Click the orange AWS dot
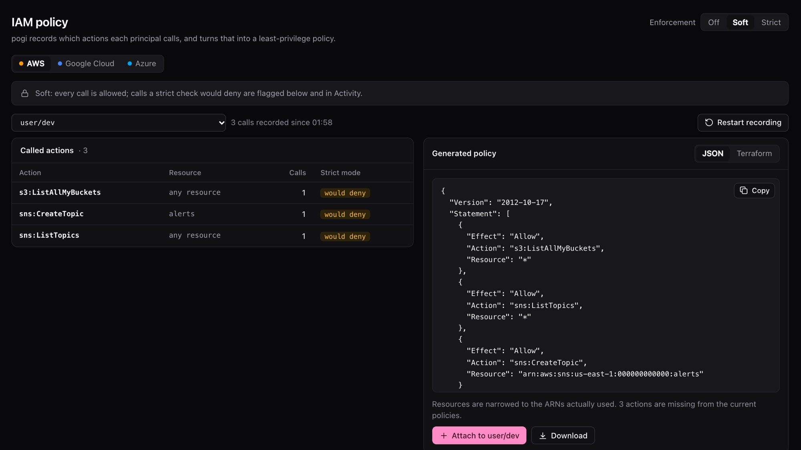The image size is (801, 450). click(x=21, y=64)
